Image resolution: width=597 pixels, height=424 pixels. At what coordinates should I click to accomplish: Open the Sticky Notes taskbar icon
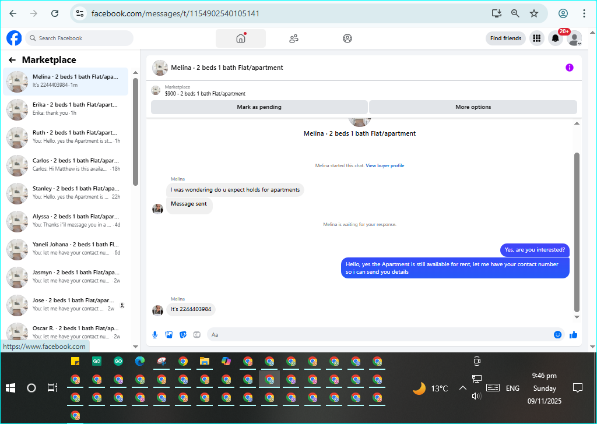[75, 361]
